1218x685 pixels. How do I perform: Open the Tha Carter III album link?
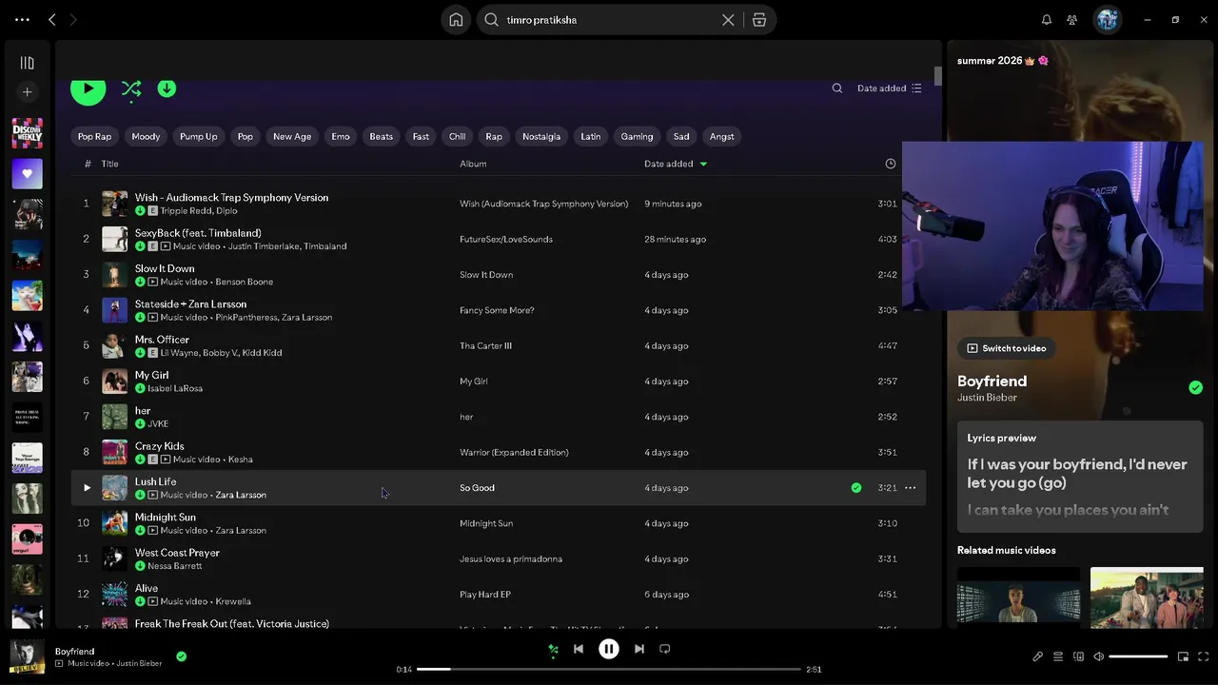[x=486, y=346]
